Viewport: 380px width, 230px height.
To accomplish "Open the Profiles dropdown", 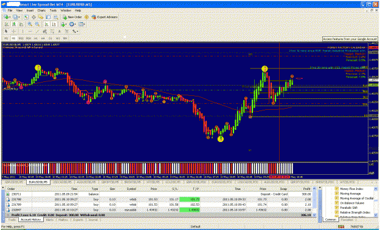I will (16, 17).
